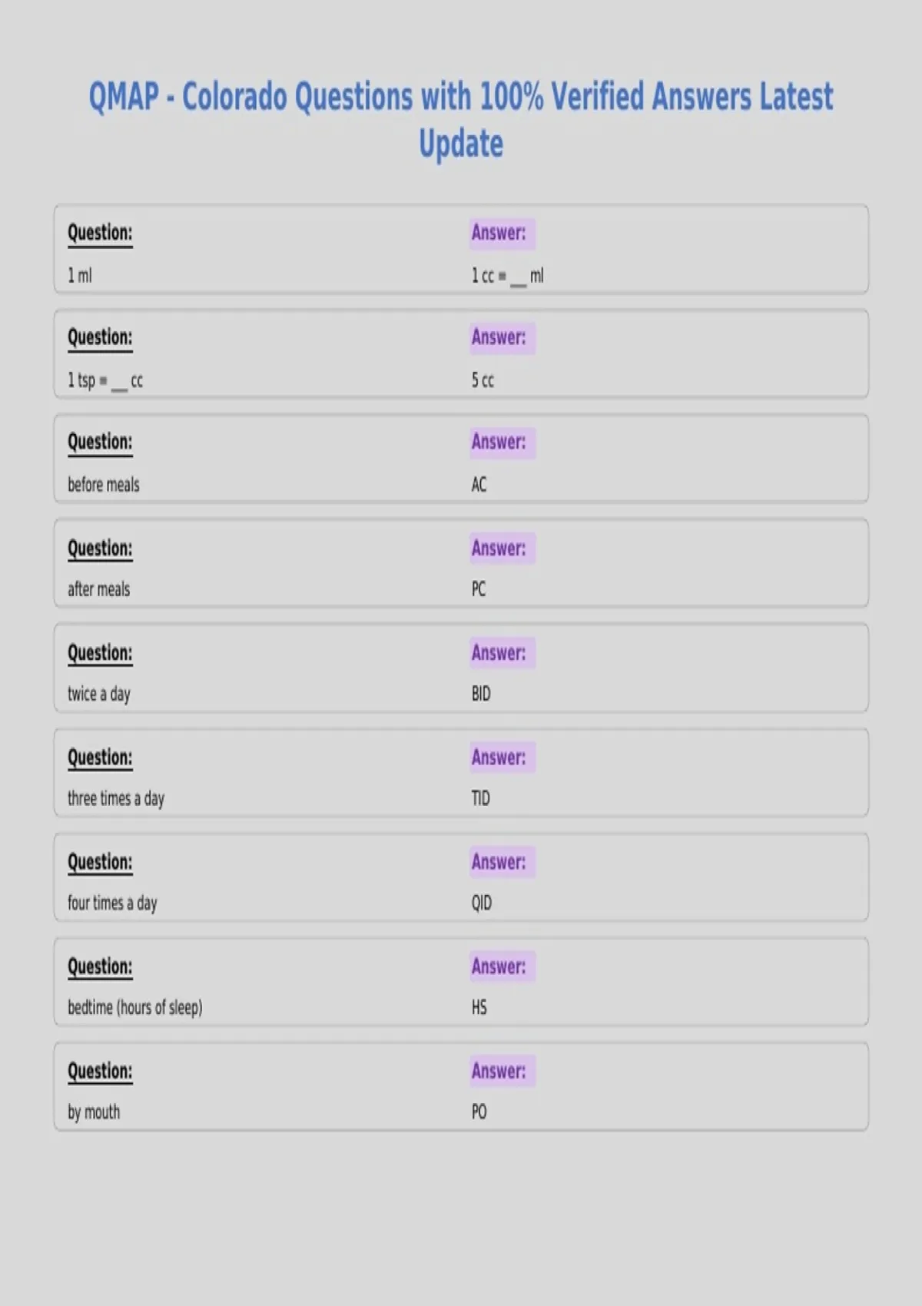
Task: Click the 'four times a day' question
Action: [x=112, y=903]
